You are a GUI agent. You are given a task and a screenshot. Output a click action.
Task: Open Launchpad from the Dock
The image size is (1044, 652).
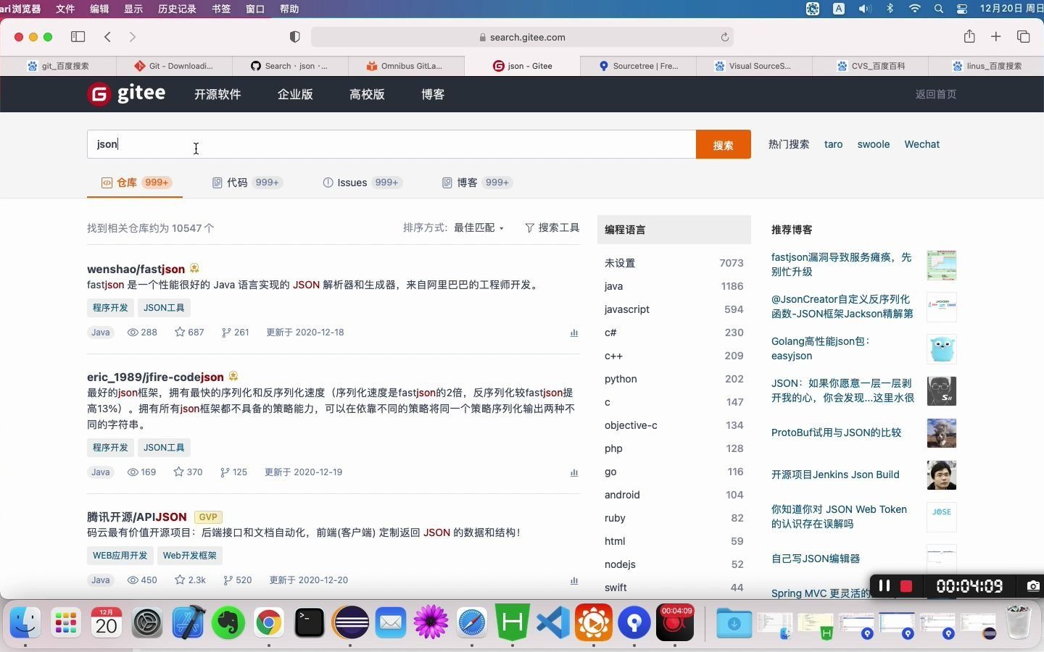point(66,622)
